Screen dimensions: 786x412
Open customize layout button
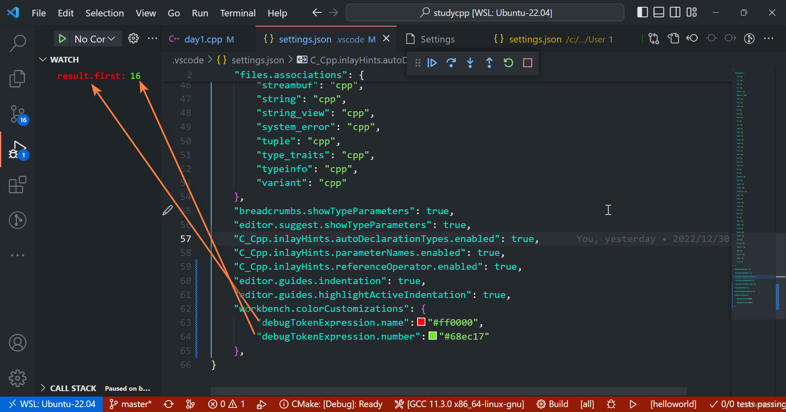(x=691, y=12)
